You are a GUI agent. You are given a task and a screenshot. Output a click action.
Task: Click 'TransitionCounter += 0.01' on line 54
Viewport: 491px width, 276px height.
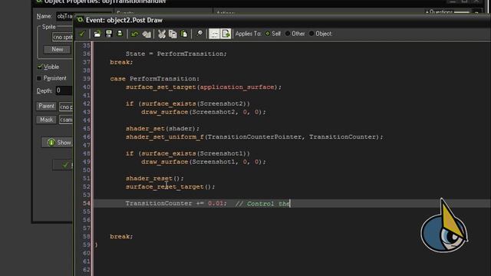click(x=176, y=203)
